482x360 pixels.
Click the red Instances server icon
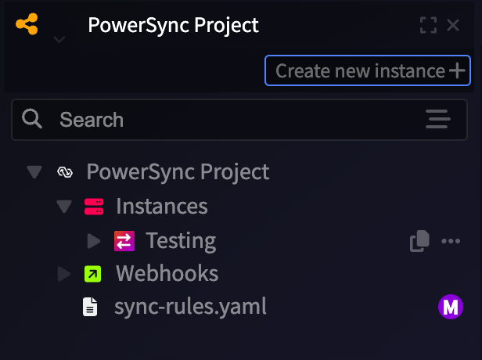[x=94, y=207]
